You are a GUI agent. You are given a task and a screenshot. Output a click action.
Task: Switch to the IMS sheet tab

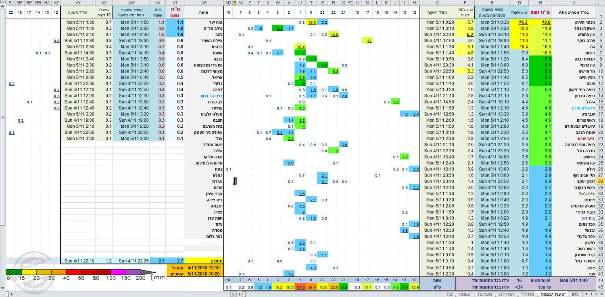574,294
